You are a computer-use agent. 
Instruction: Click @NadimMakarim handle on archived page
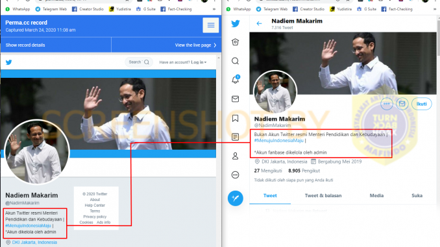[23, 203]
